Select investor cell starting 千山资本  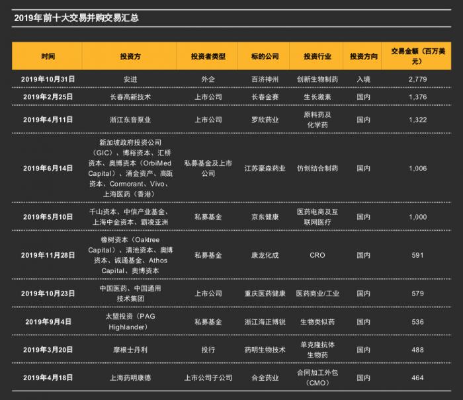(130, 217)
